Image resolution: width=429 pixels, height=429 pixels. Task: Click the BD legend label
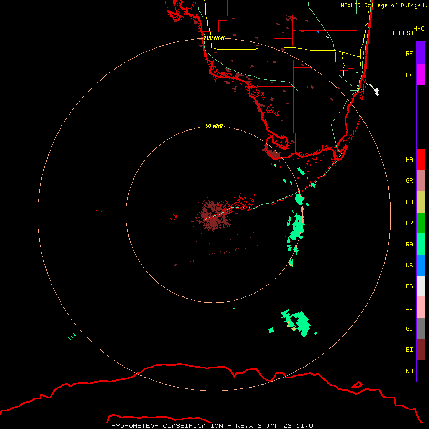409,202
